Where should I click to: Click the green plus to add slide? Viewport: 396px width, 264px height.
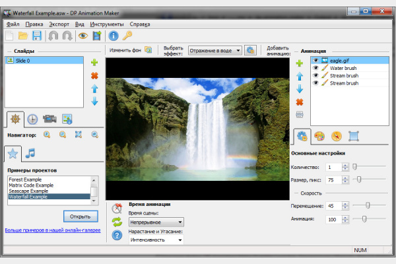point(94,62)
